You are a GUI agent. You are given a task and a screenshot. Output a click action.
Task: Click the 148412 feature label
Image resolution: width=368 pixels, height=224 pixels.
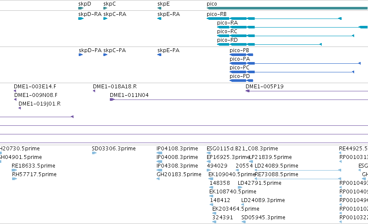tap(220, 200)
